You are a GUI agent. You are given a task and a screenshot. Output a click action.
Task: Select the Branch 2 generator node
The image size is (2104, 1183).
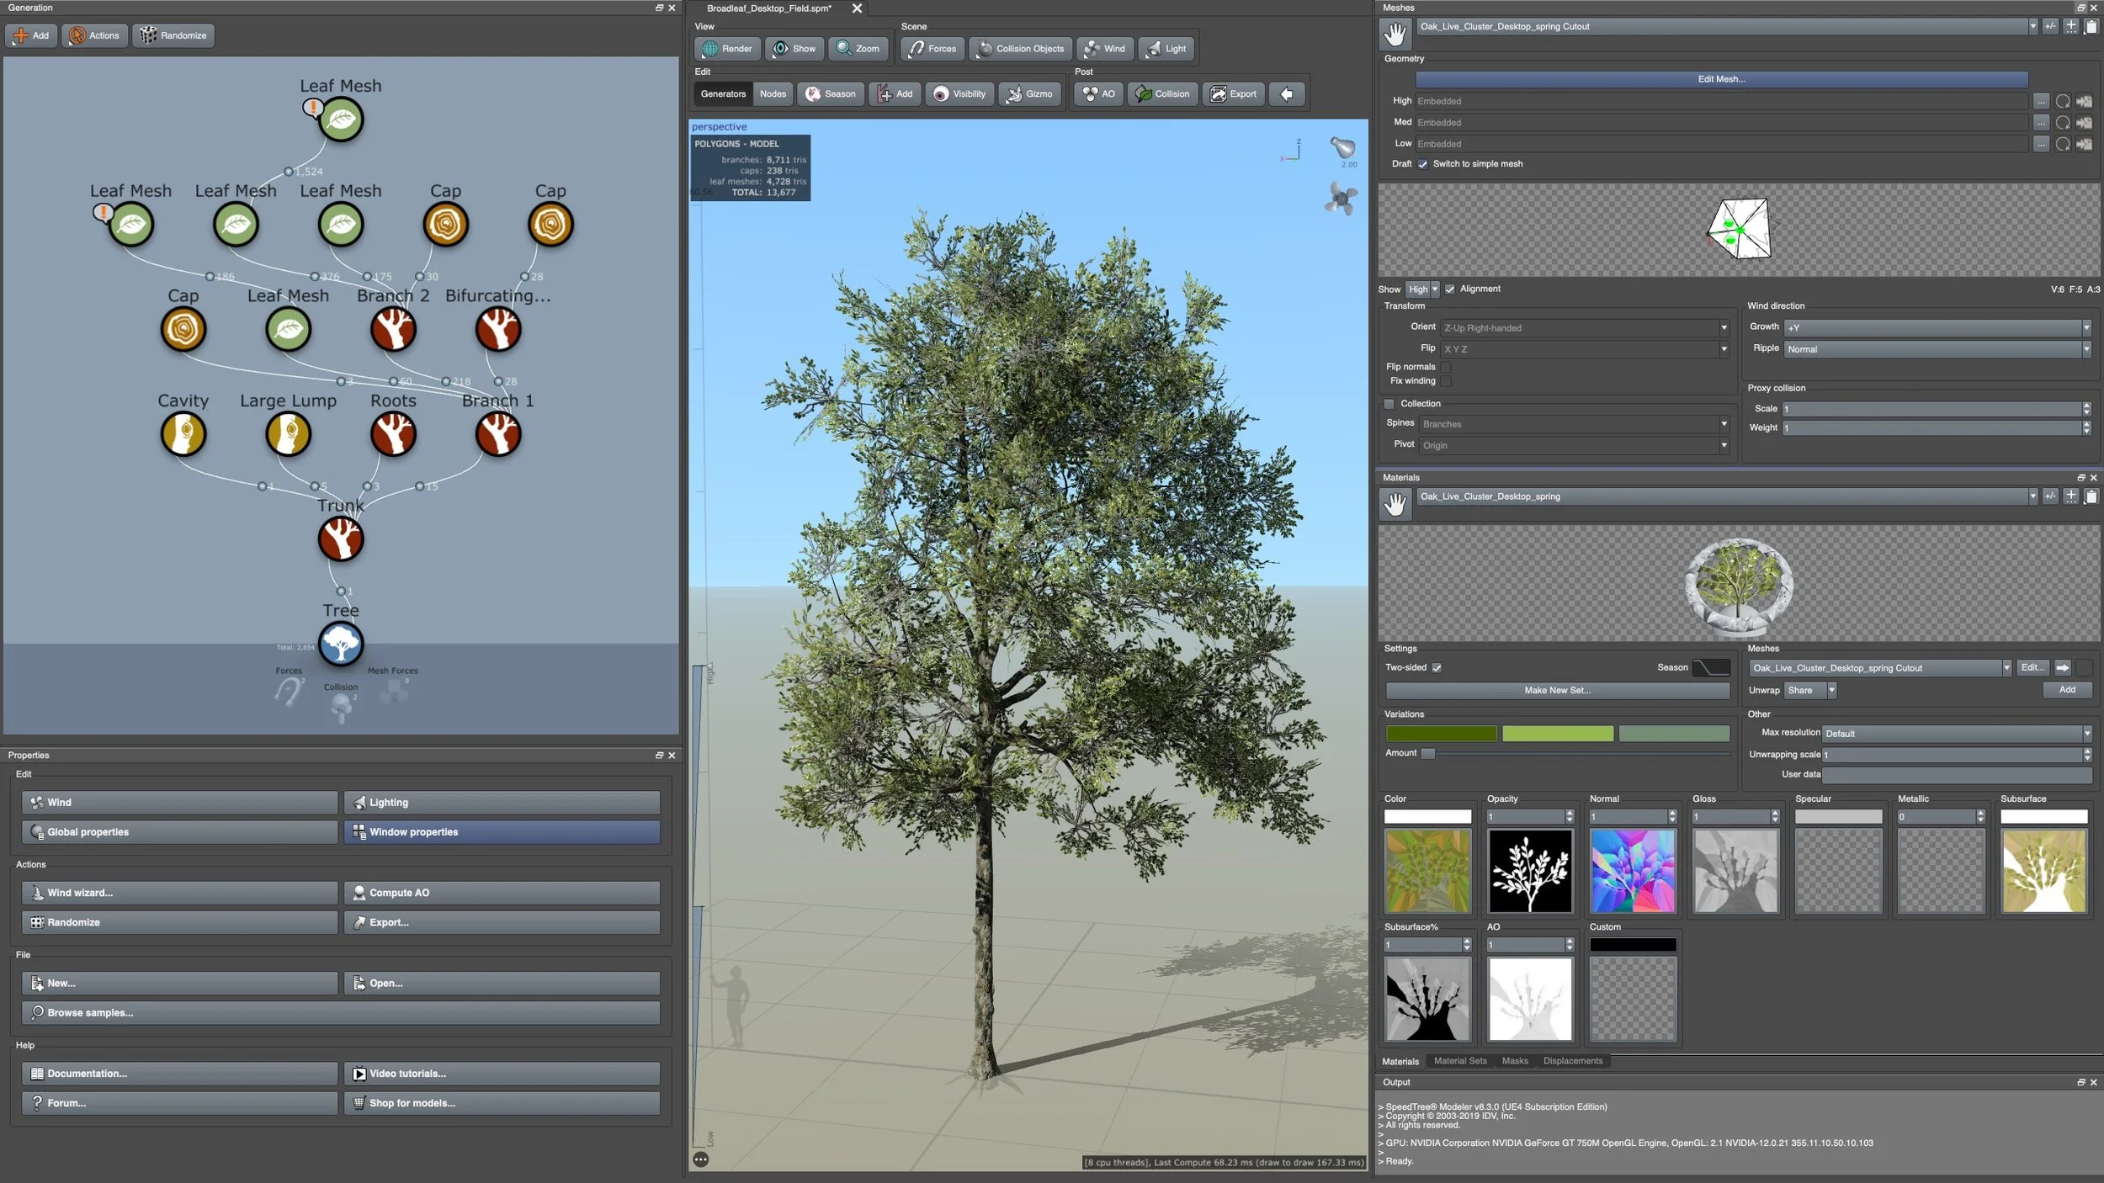(393, 329)
